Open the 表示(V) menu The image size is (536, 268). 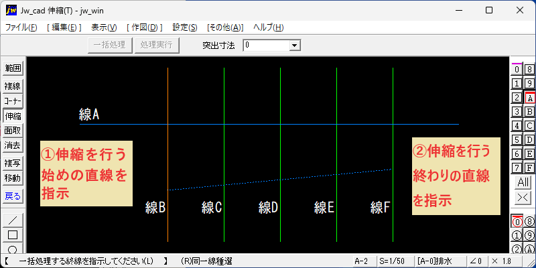coord(104,27)
